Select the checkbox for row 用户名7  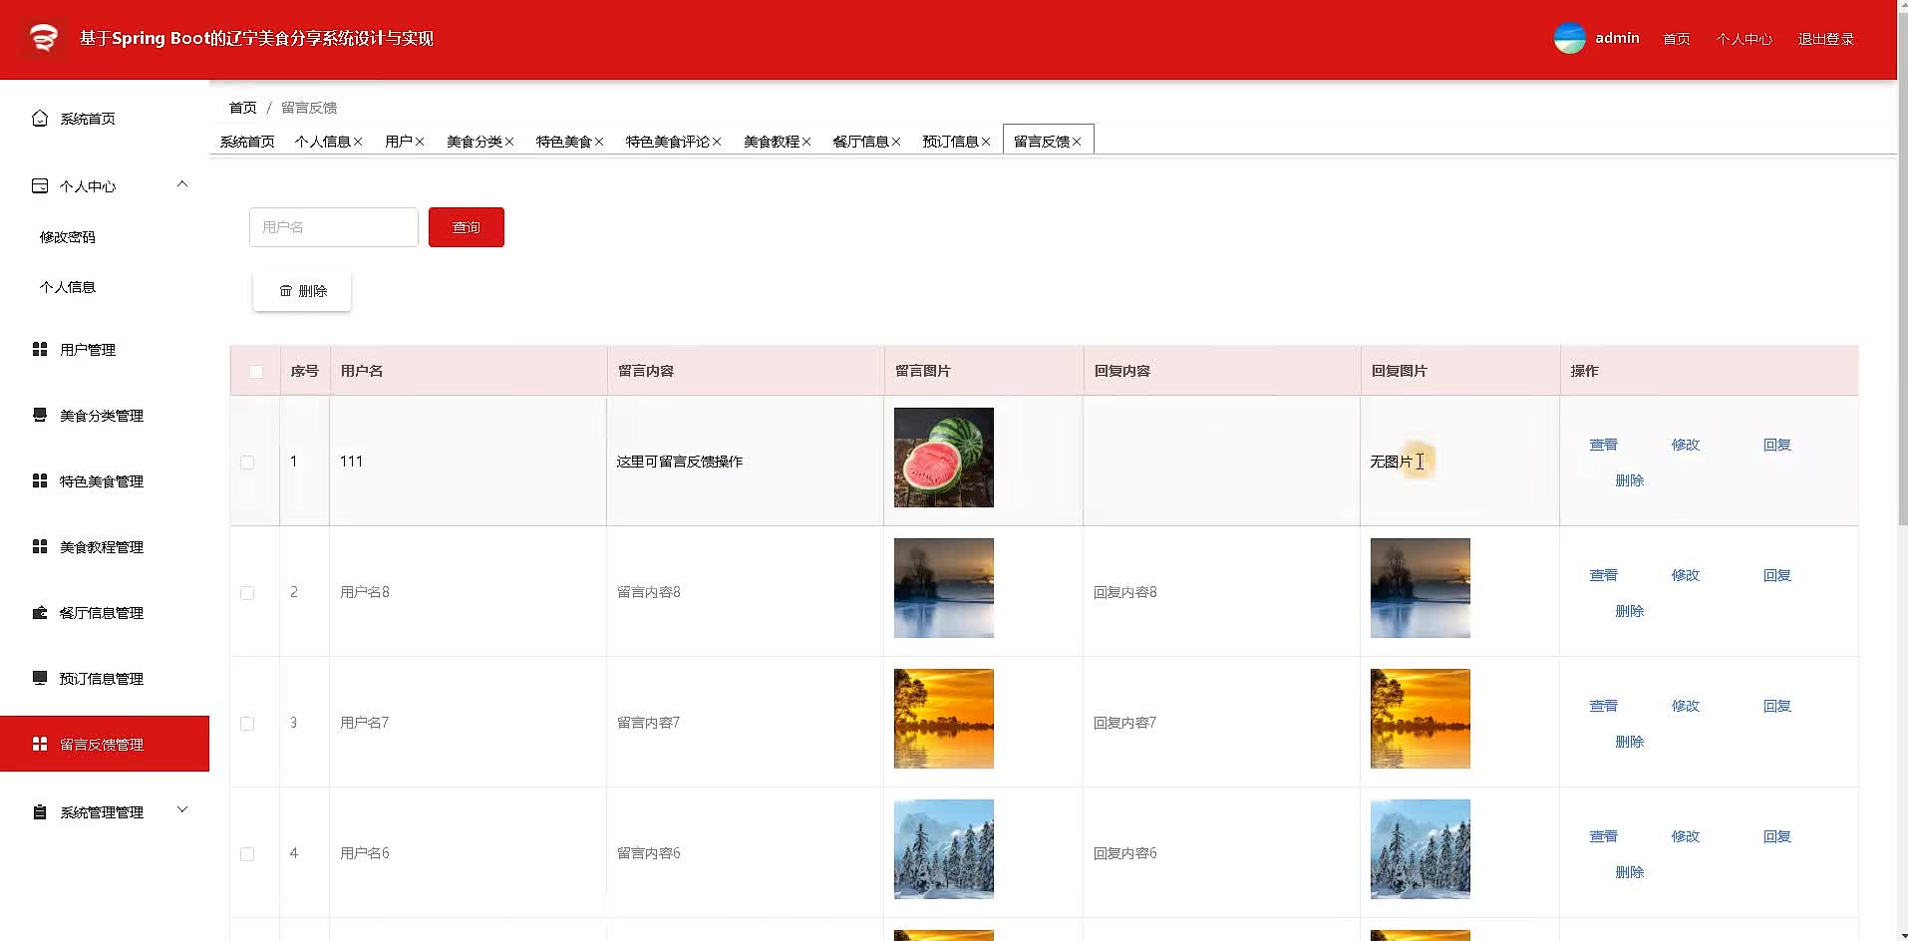point(247,723)
